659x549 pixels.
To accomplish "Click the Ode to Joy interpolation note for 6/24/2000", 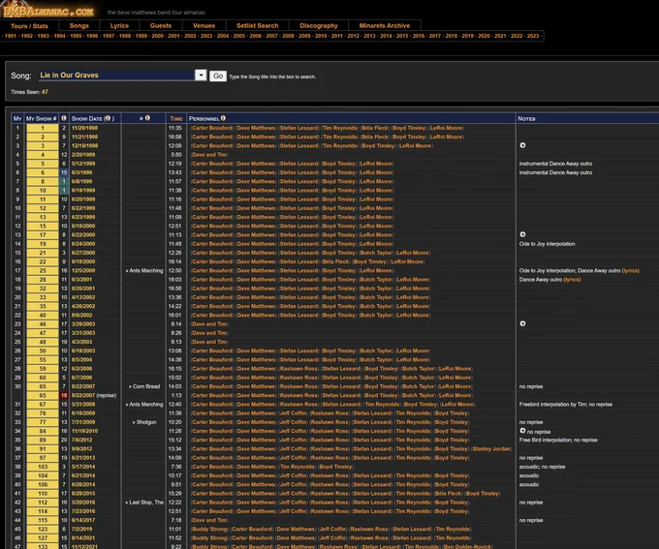I will 547,244.
